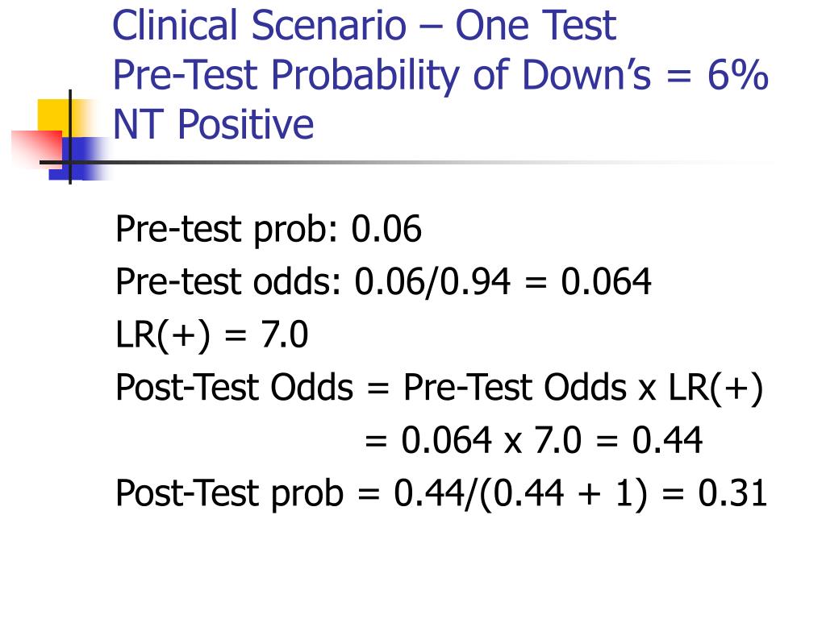Click the 'Pre-Test Probability of Down's = 6%' heading
Viewport: 826px width, 619px height.
[440, 75]
